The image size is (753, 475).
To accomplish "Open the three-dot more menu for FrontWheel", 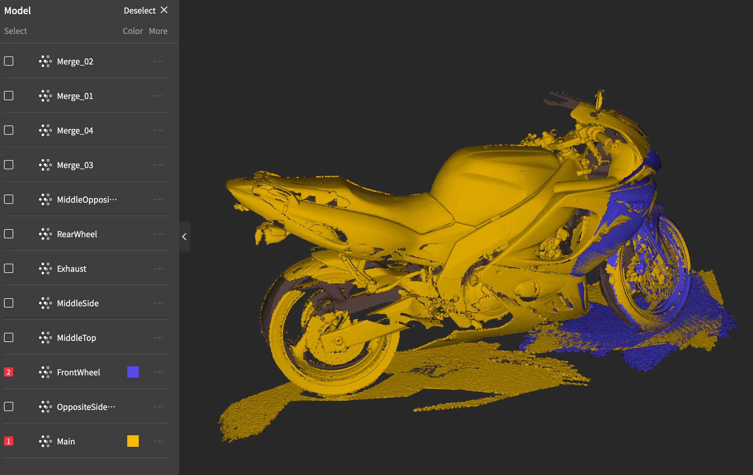I will 158,372.
